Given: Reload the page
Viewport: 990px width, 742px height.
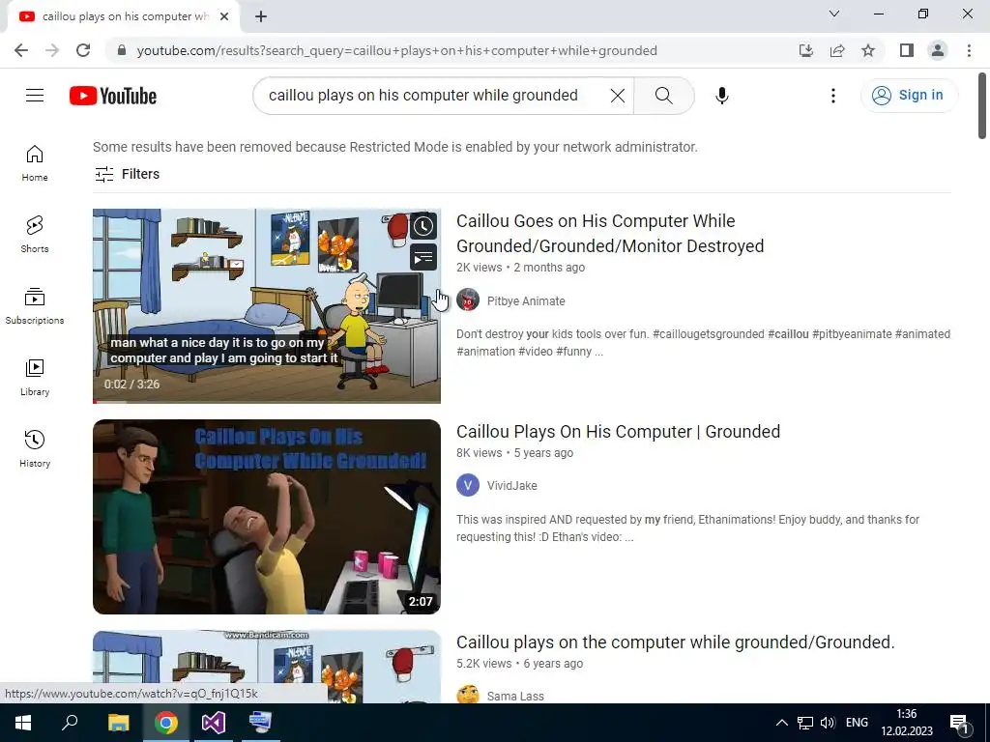Looking at the screenshot, I should [x=83, y=50].
